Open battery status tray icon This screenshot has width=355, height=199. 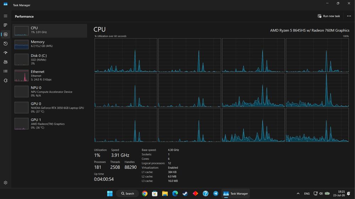pyautogui.click(x=327, y=193)
